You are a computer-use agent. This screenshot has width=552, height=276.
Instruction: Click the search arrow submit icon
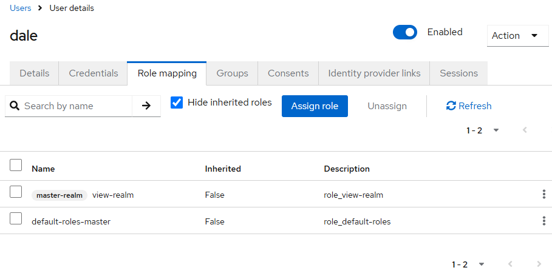(x=146, y=106)
